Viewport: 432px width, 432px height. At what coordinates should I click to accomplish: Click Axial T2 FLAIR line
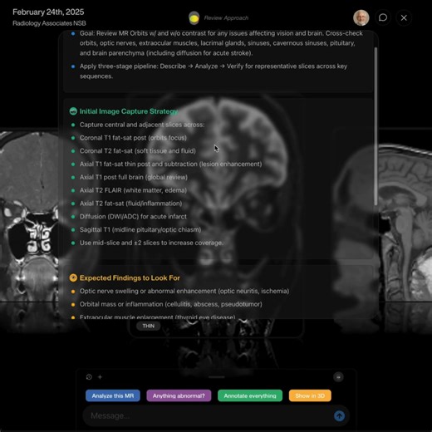133,190
